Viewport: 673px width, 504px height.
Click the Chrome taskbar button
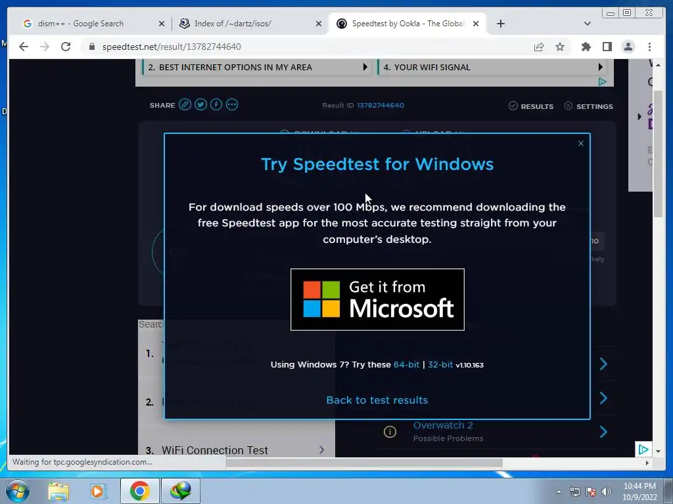pyautogui.click(x=140, y=491)
